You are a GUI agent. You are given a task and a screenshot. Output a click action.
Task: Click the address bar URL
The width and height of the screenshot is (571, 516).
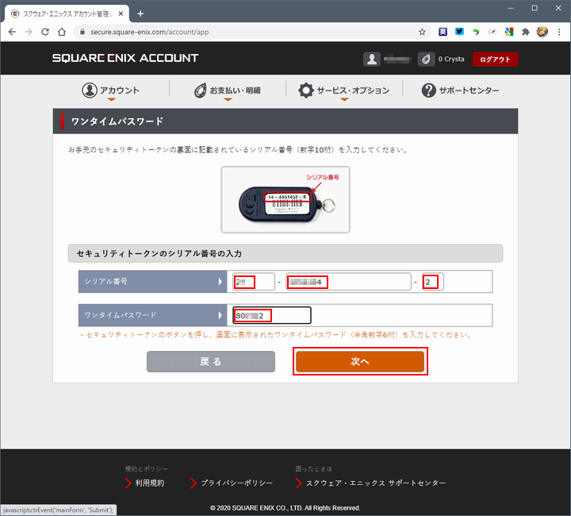[149, 32]
